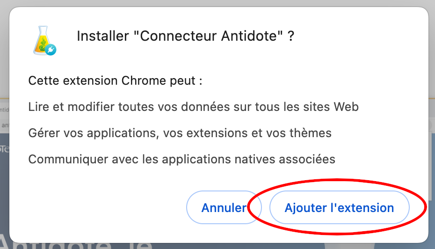Click the browser tab fragment at the left edge
The image size is (435, 249).
click(x=4, y=110)
